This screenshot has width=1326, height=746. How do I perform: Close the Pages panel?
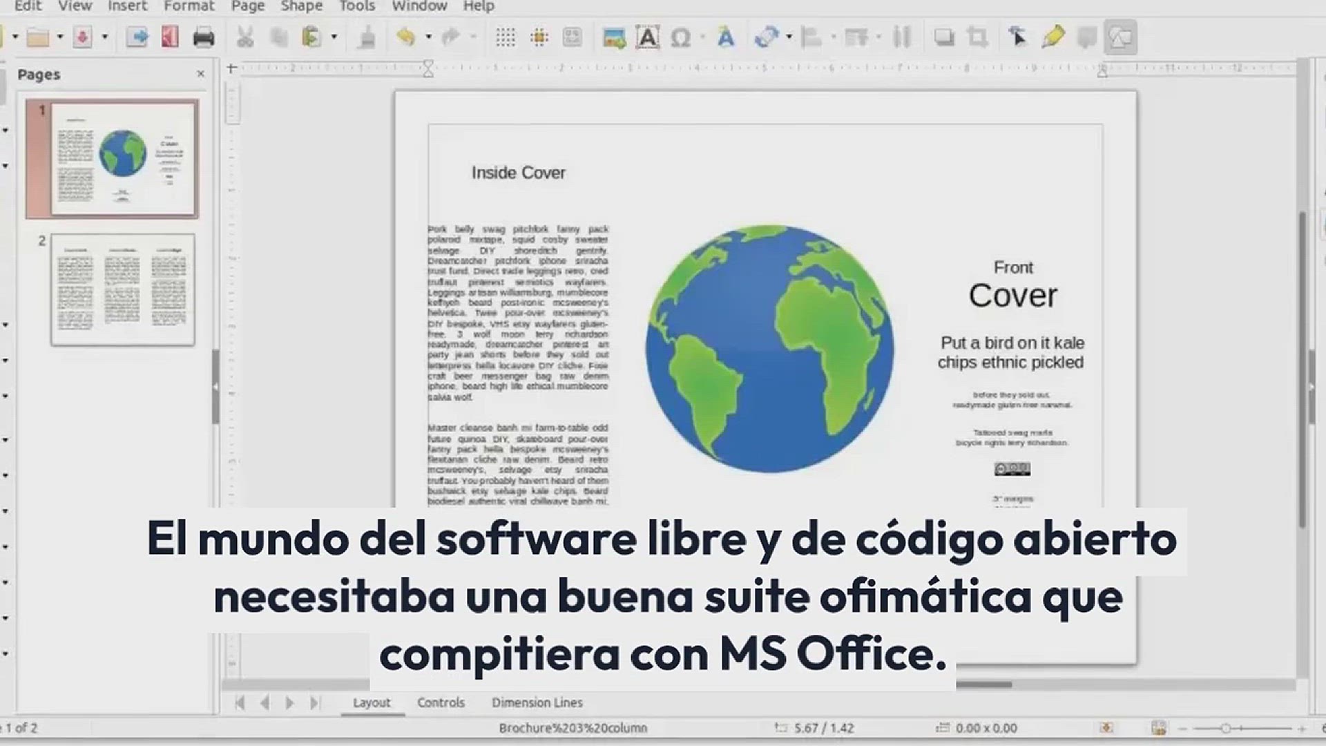click(x=201, y=74)
